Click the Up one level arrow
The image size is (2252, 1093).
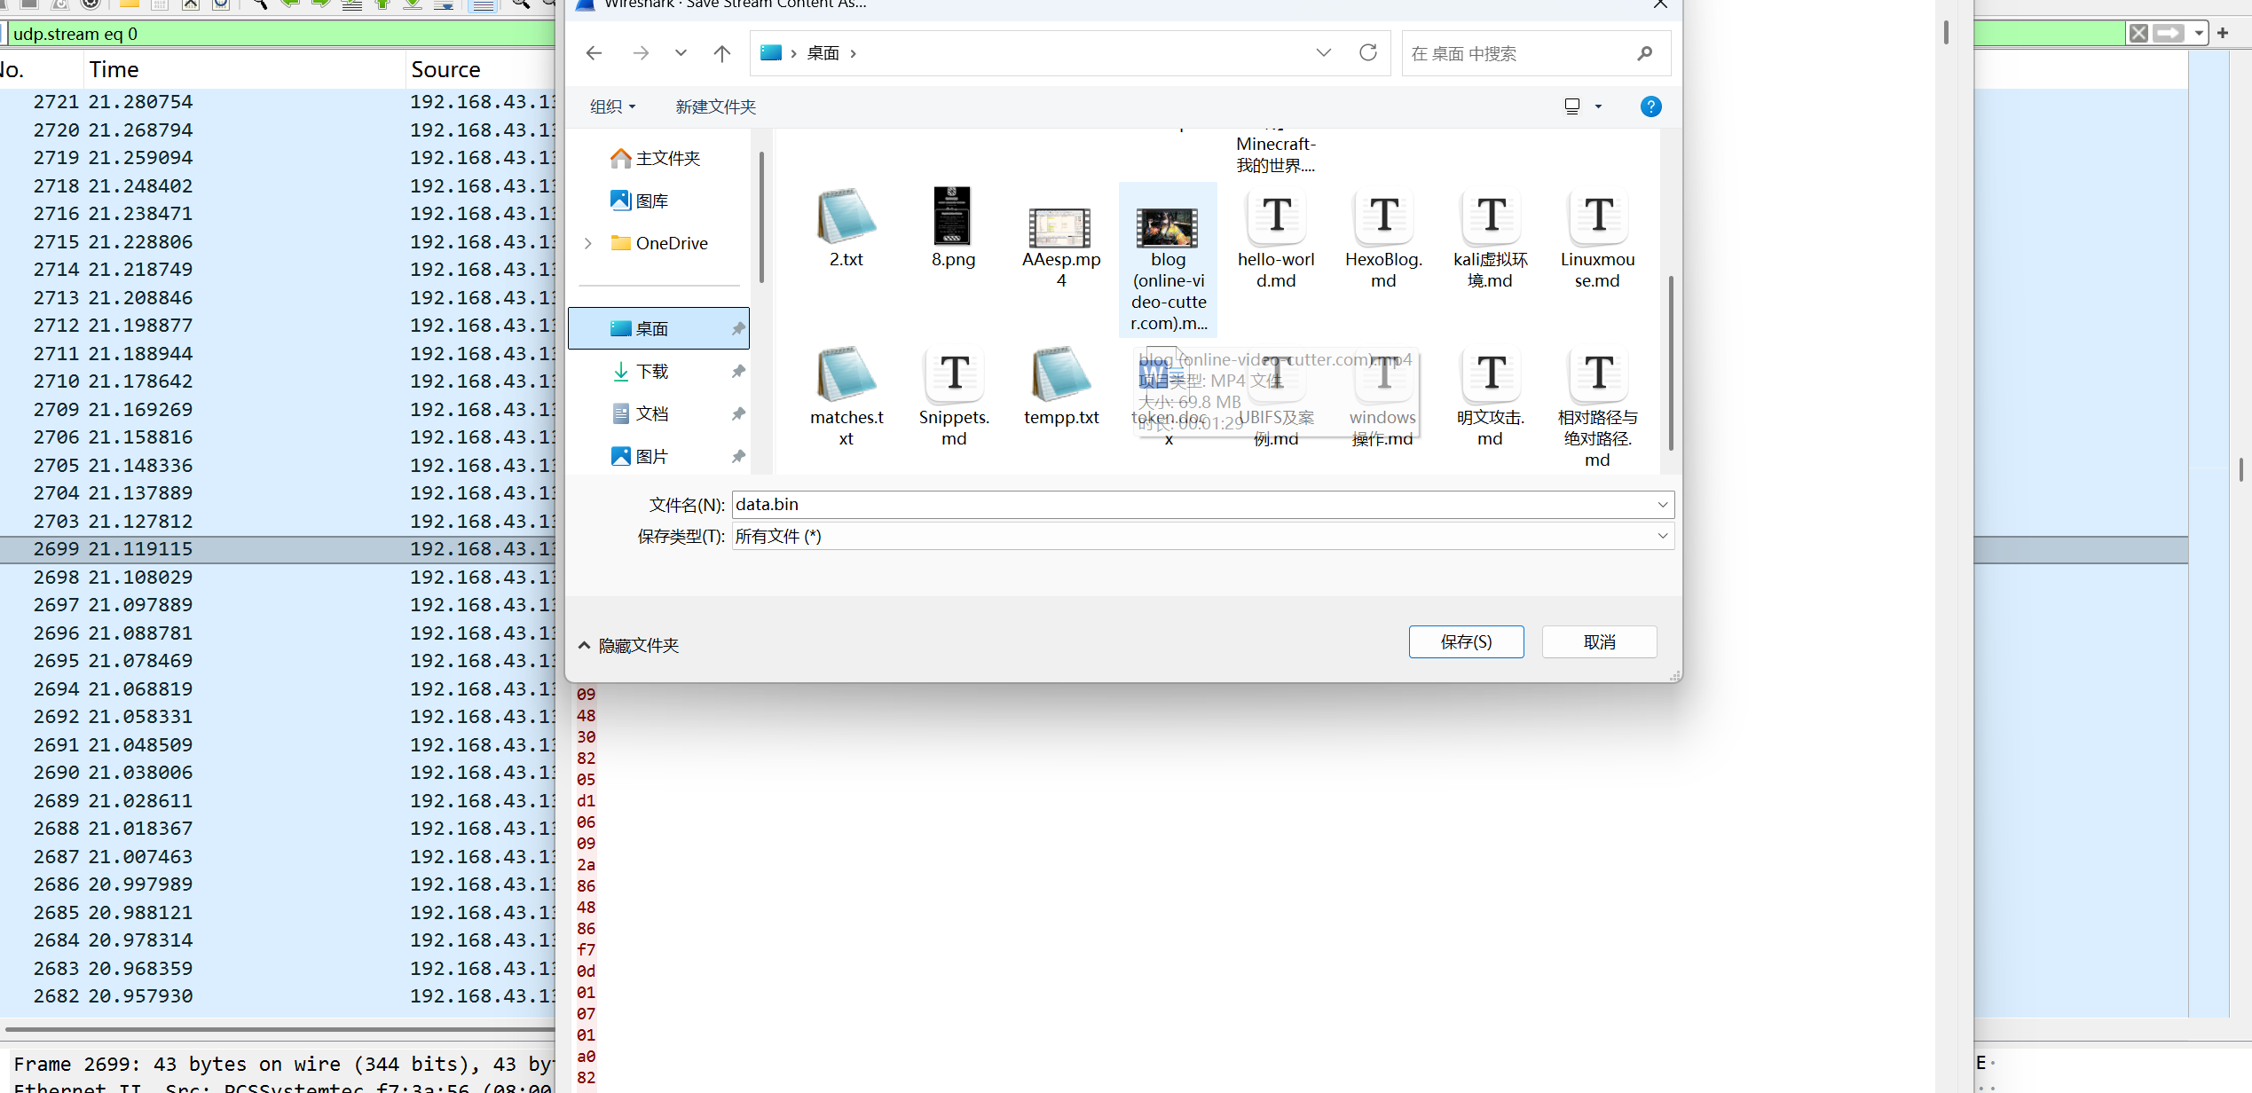721,53
